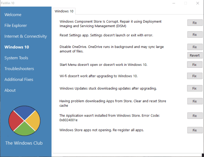Fix Reset Settings app issue
This screenshot has height=157, width=204.
[x=195, y=35]
